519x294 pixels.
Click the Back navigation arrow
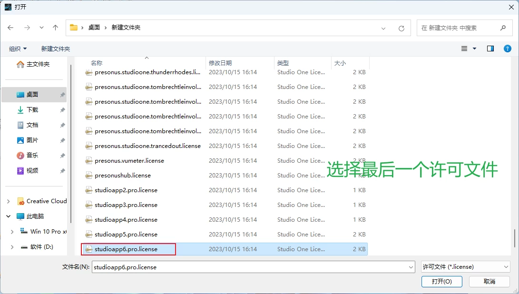(10, 28)
